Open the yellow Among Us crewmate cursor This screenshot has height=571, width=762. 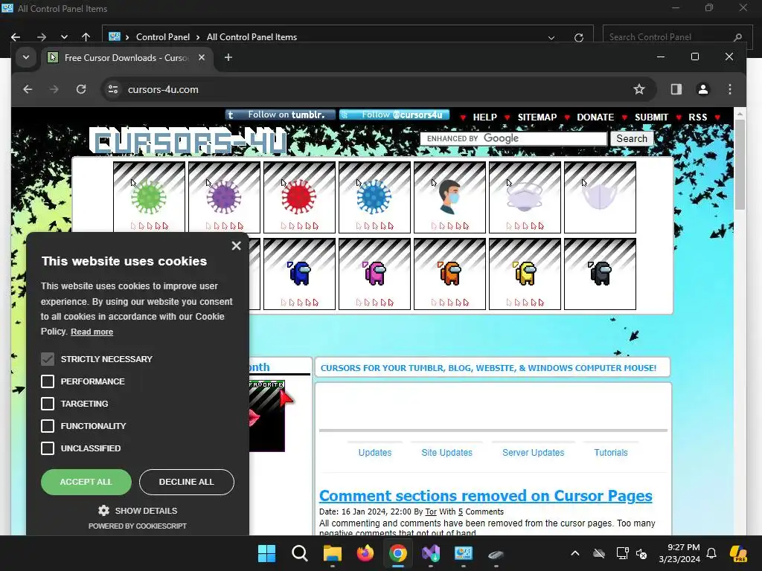pyautogui.click(x=525, y=274)
